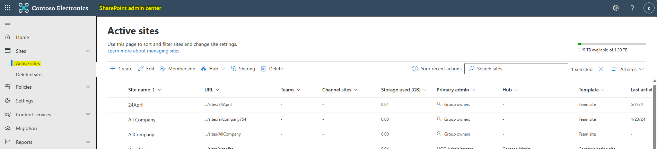
Task: Click the Edit toolbar button
Action: [x=146, y=69]
